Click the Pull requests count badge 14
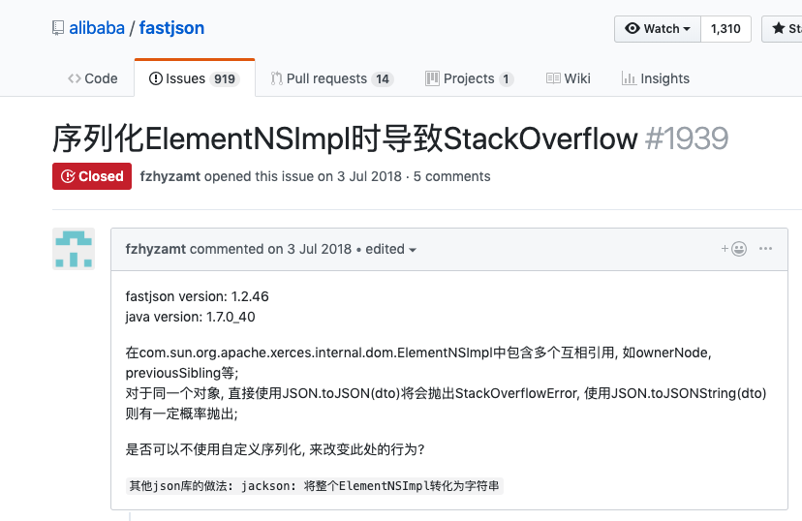Viewport: 802px width, 521px height. click(x=382, y=78)
